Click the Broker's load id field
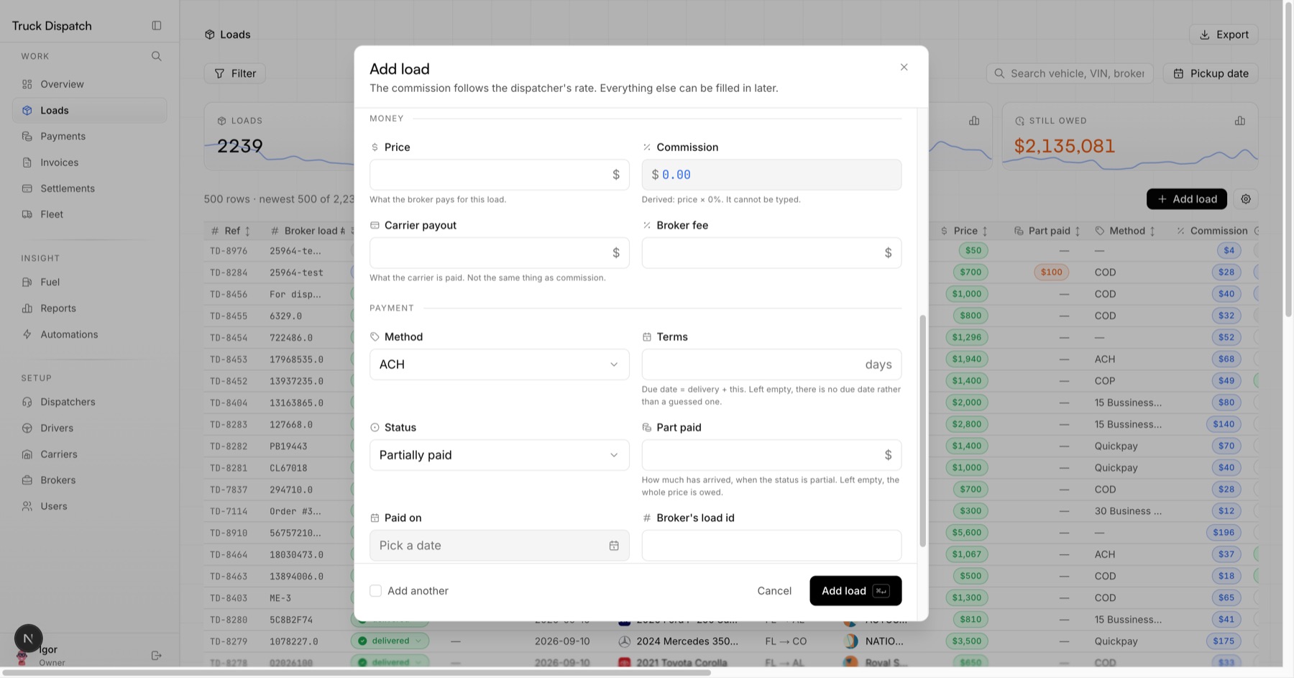Image resolution: width=1294 pixels, height=678 pixels. (771, 546)
